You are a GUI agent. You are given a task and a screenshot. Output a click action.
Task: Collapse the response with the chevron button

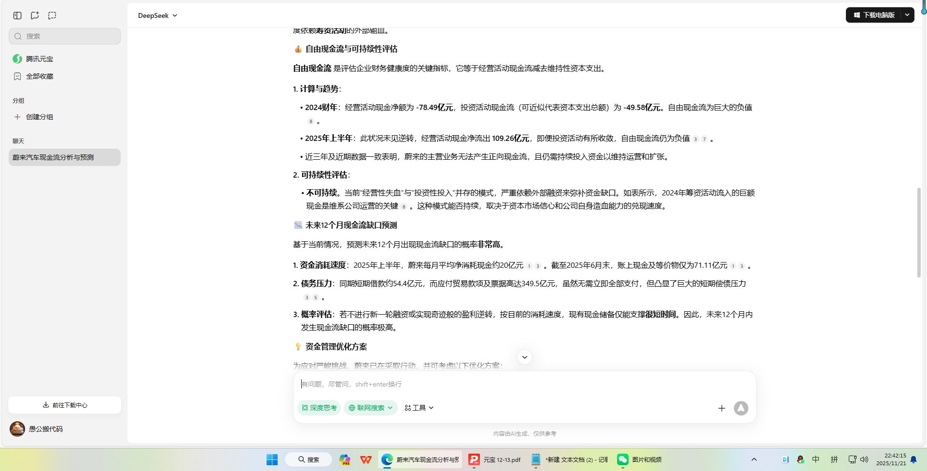coord(524,357)
